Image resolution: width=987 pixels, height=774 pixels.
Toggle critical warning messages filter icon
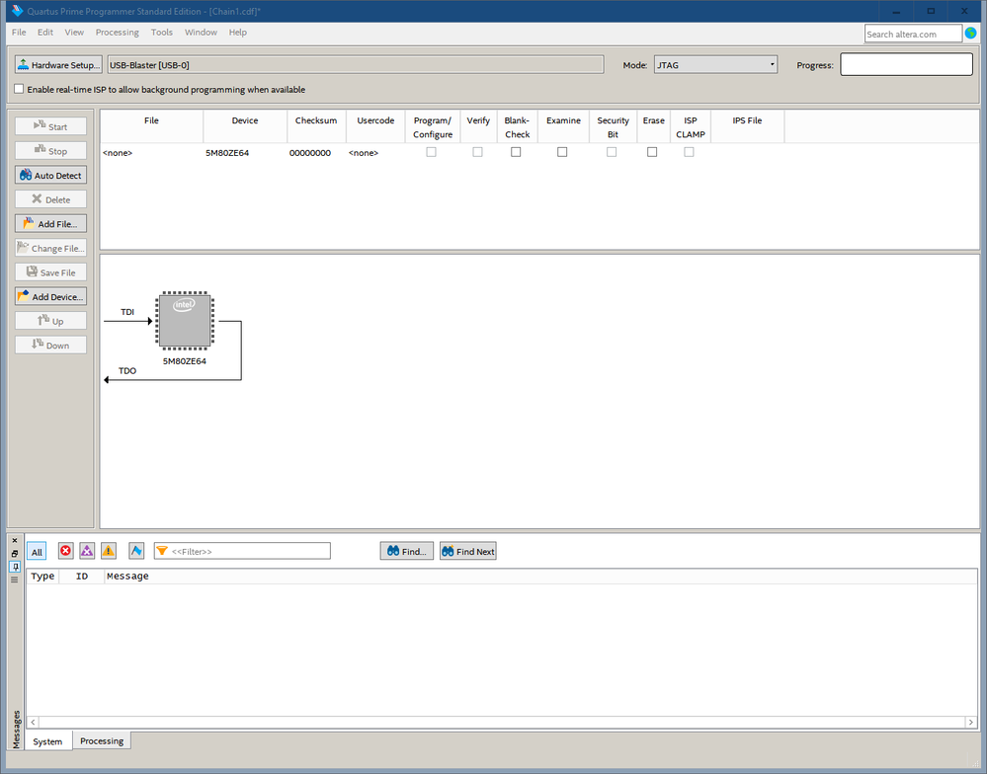87,551
